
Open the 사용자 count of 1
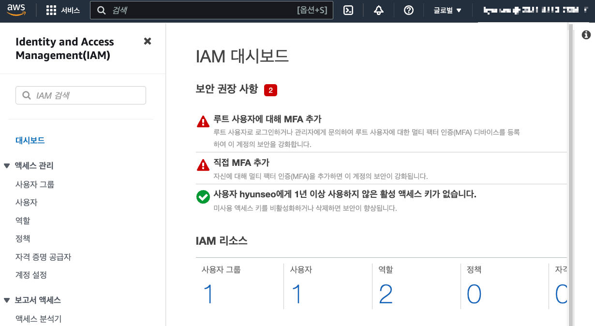(x=297, y=294)
